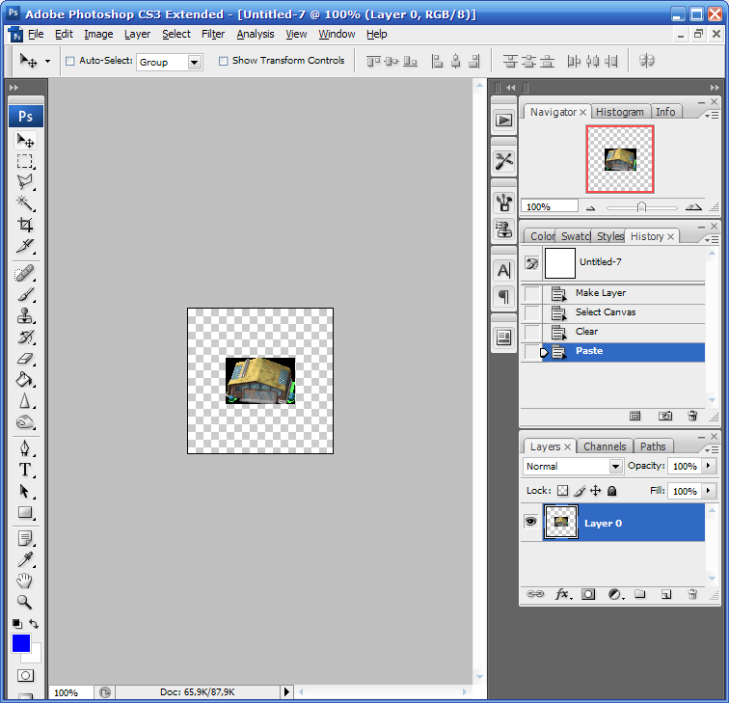Screen dimensions: 729x703
Task: Enable Show Transform Controls checkbox
Action: [x=223, y=61]
